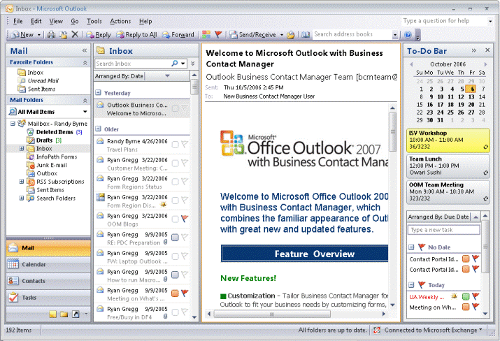Screen dimensions: 500x341
Task: Collapse the No Date task group
Action: (x=411, y=247)
